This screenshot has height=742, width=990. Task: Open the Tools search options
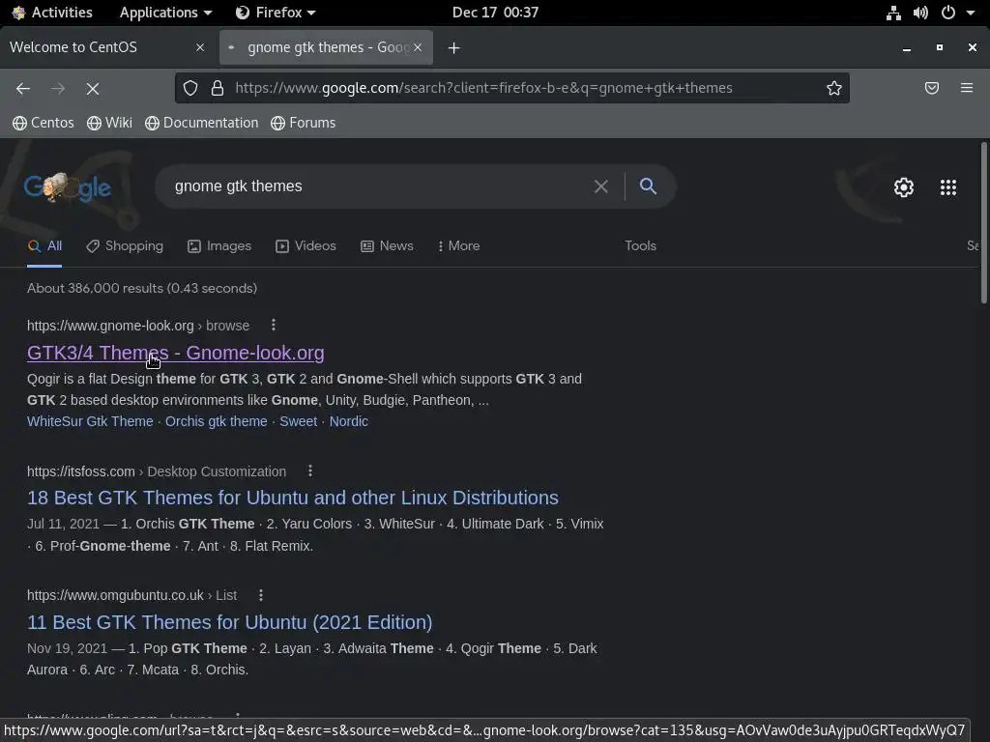click(x=640, y=246)
